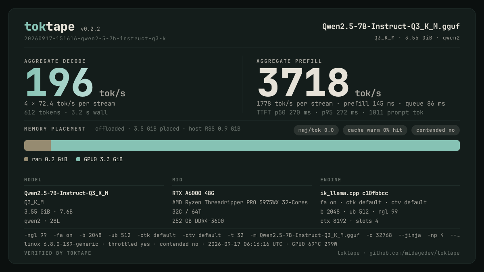Click '32C / 64T' core count row
The width and height of the screenshot is (484, 272).
187,212
